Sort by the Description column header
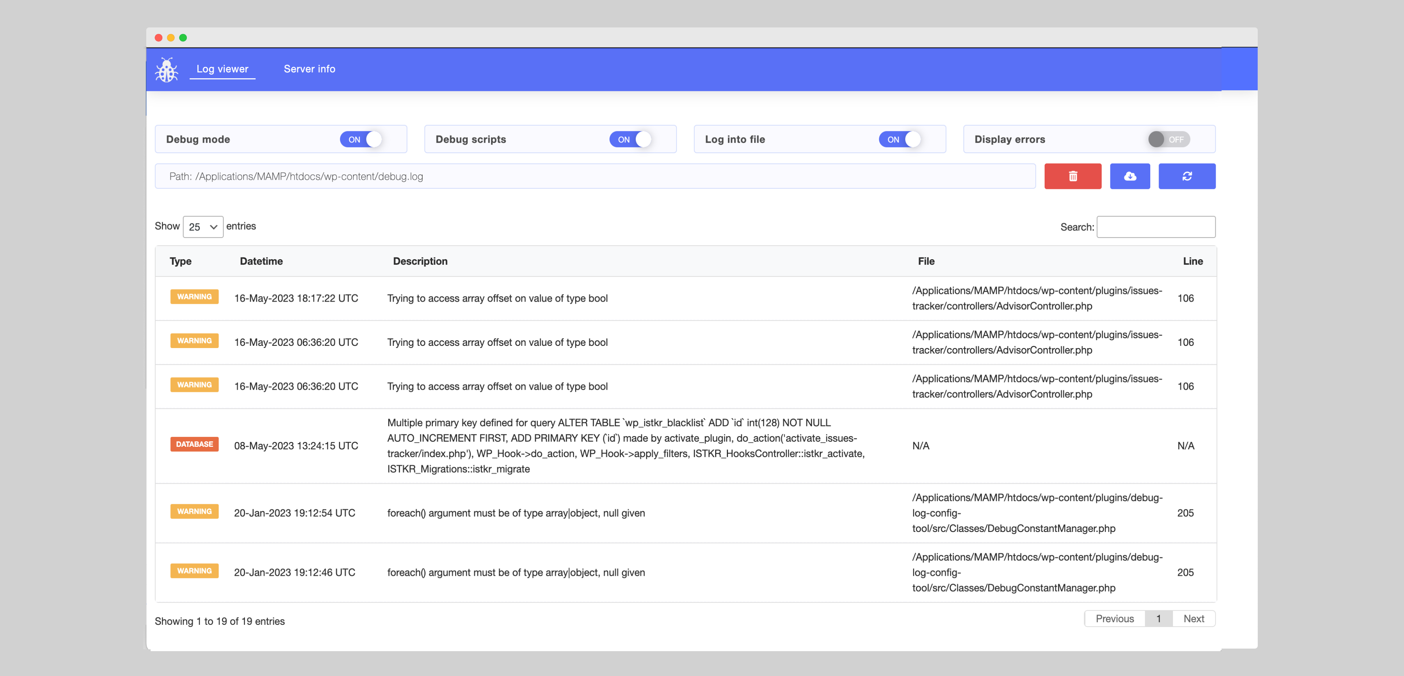 [x=420, y=261]
